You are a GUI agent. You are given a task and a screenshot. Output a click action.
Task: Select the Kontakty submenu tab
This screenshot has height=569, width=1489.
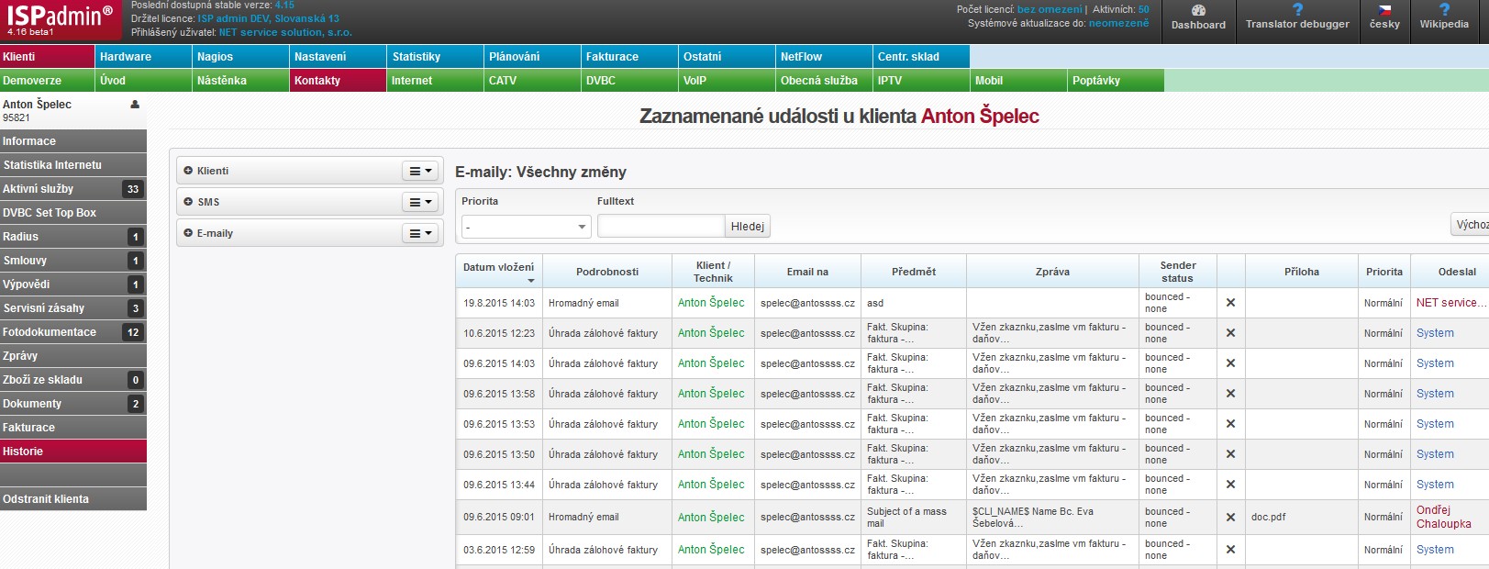[339, 81]
